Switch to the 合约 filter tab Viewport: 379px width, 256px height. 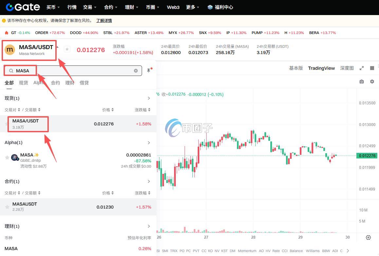55,83
